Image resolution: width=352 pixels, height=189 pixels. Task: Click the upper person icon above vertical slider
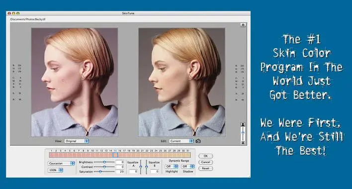tap(243, 124)
